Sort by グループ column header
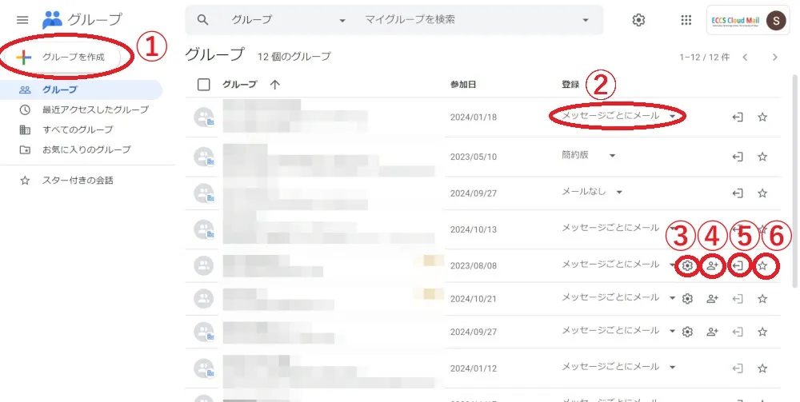Screen dimensions: 800x402 tap(250, 85)
